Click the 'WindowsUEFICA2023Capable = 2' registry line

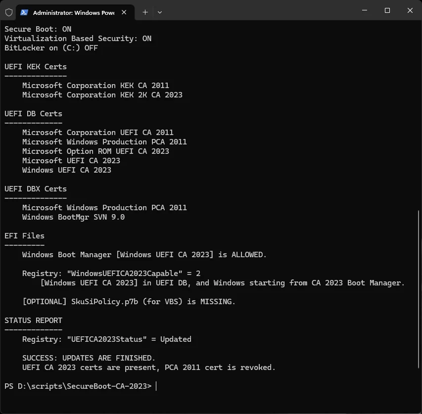tap(111, 274)
